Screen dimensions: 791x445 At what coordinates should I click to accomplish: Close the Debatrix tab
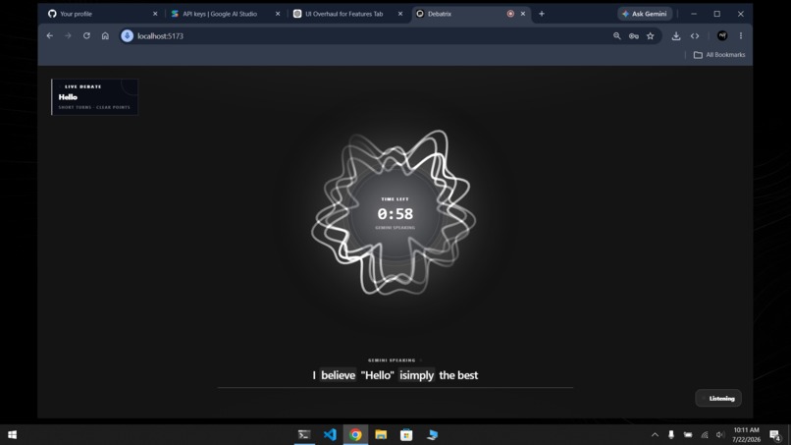pos(523,14)
